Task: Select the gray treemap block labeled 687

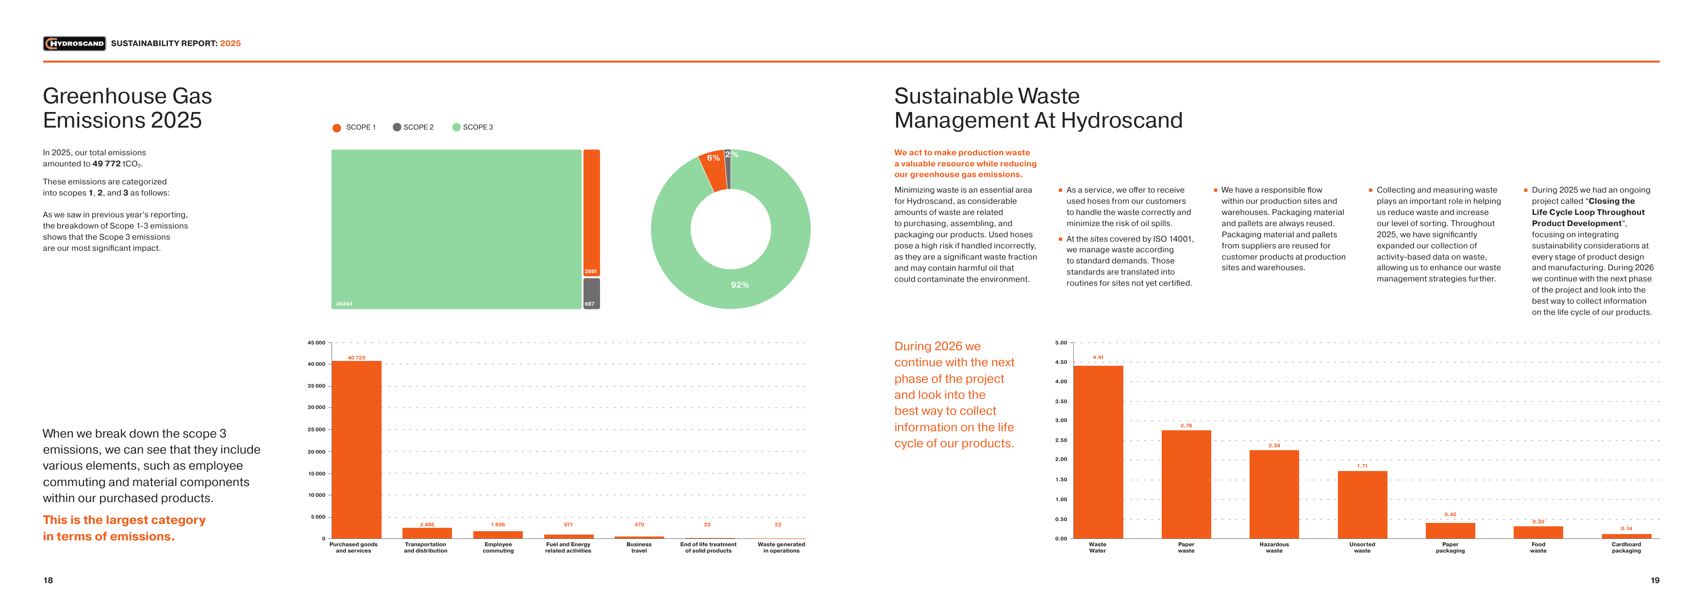Action: coord(592,293)
